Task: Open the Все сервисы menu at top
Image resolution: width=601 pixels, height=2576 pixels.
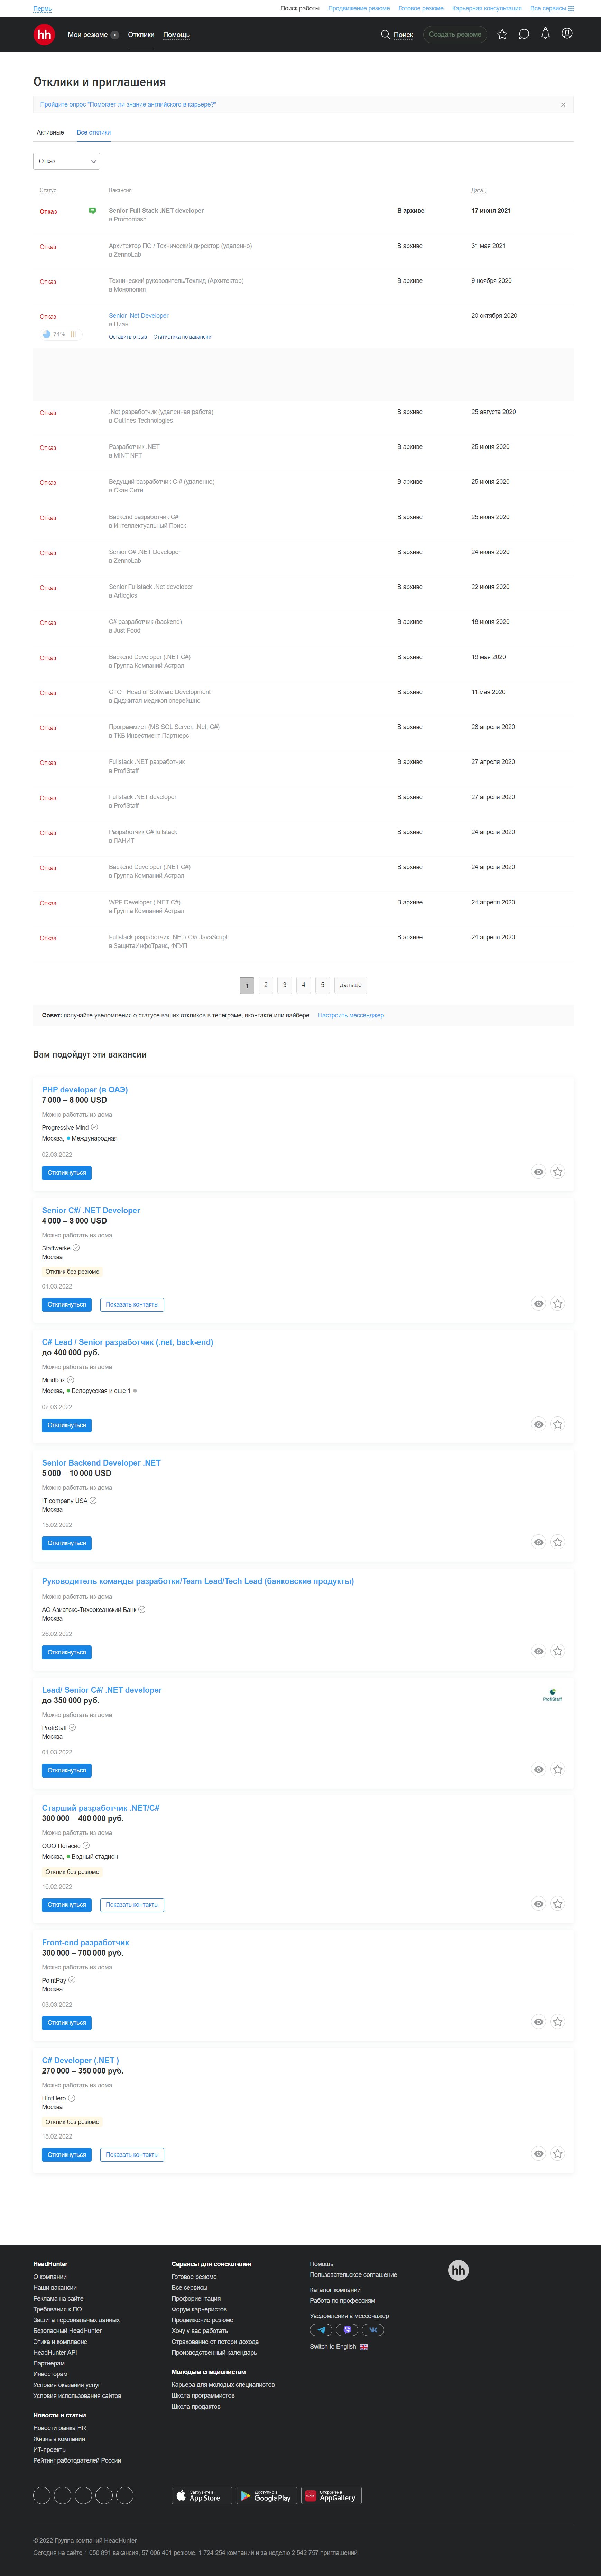Action: [552, 8]
